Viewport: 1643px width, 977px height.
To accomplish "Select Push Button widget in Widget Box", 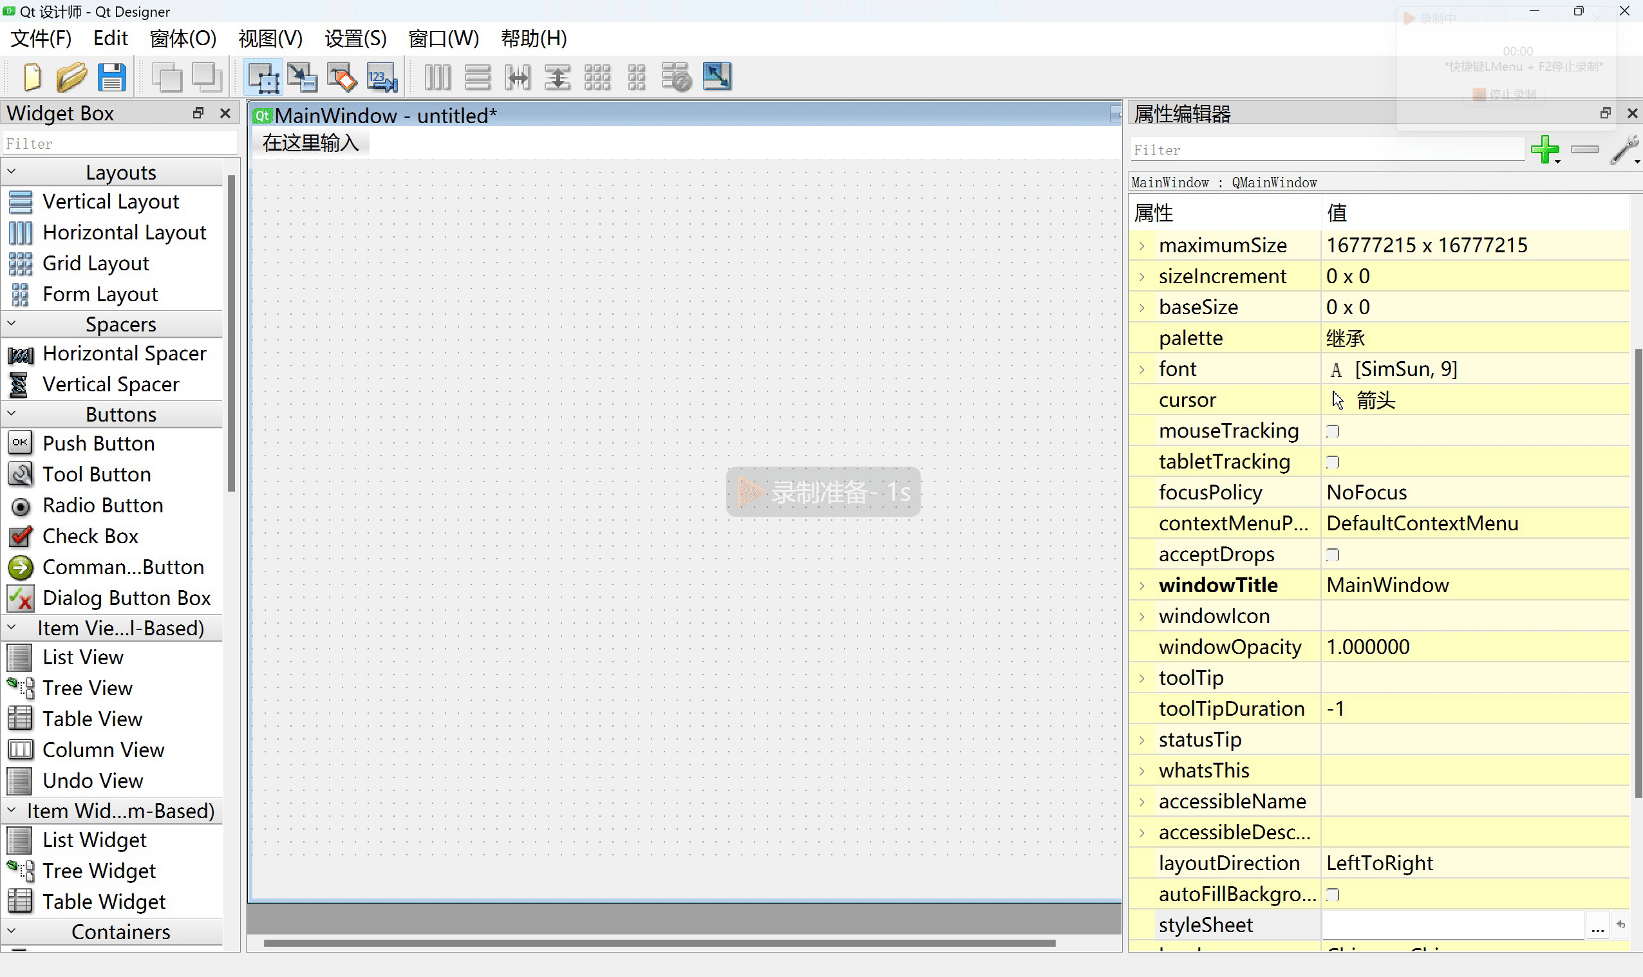I will [x=98, y=443].
